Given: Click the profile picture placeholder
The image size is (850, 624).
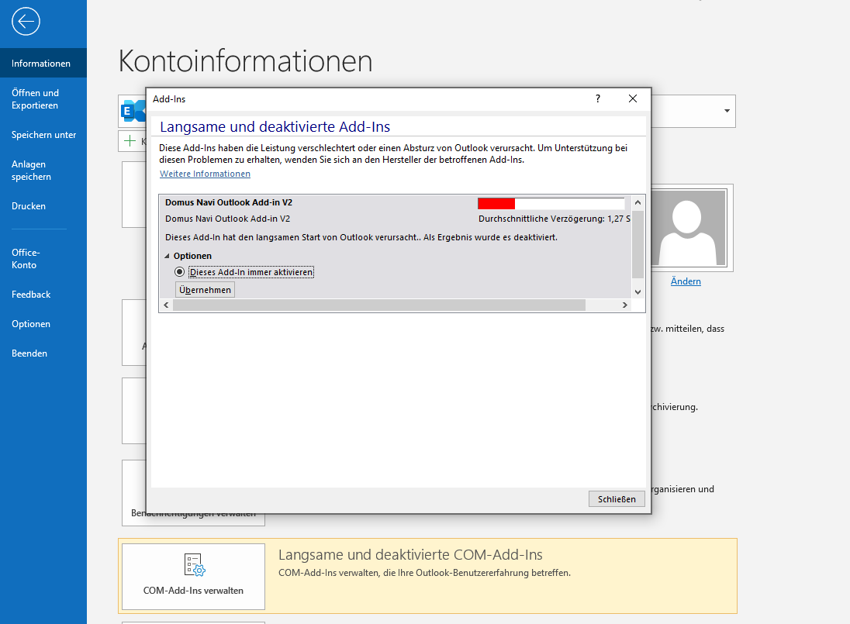Looking at the screenshot, I should pos(688,227).
